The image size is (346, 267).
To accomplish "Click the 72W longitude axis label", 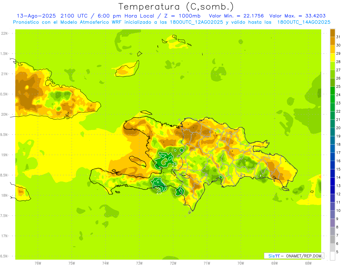I will click(x=173, y=263).
